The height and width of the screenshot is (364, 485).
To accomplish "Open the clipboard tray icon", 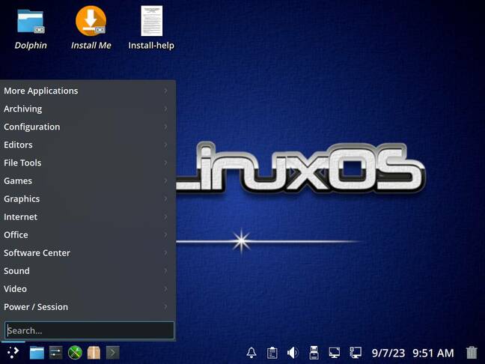I will coord(272,353).
